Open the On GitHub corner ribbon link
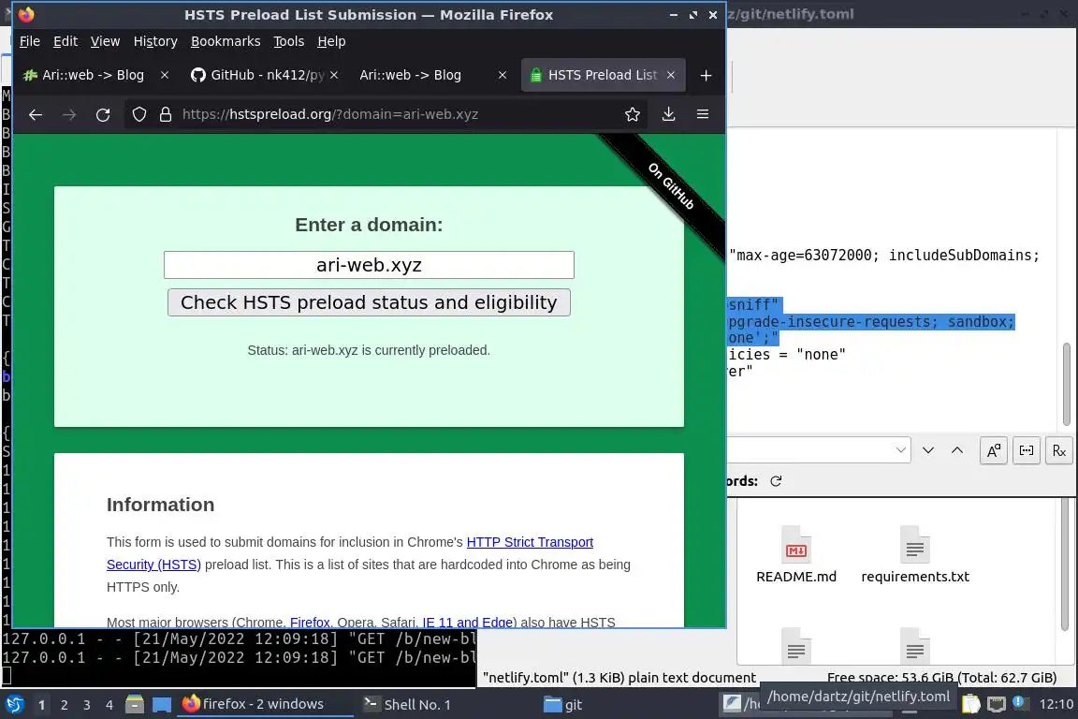 [x=670, y=185]
